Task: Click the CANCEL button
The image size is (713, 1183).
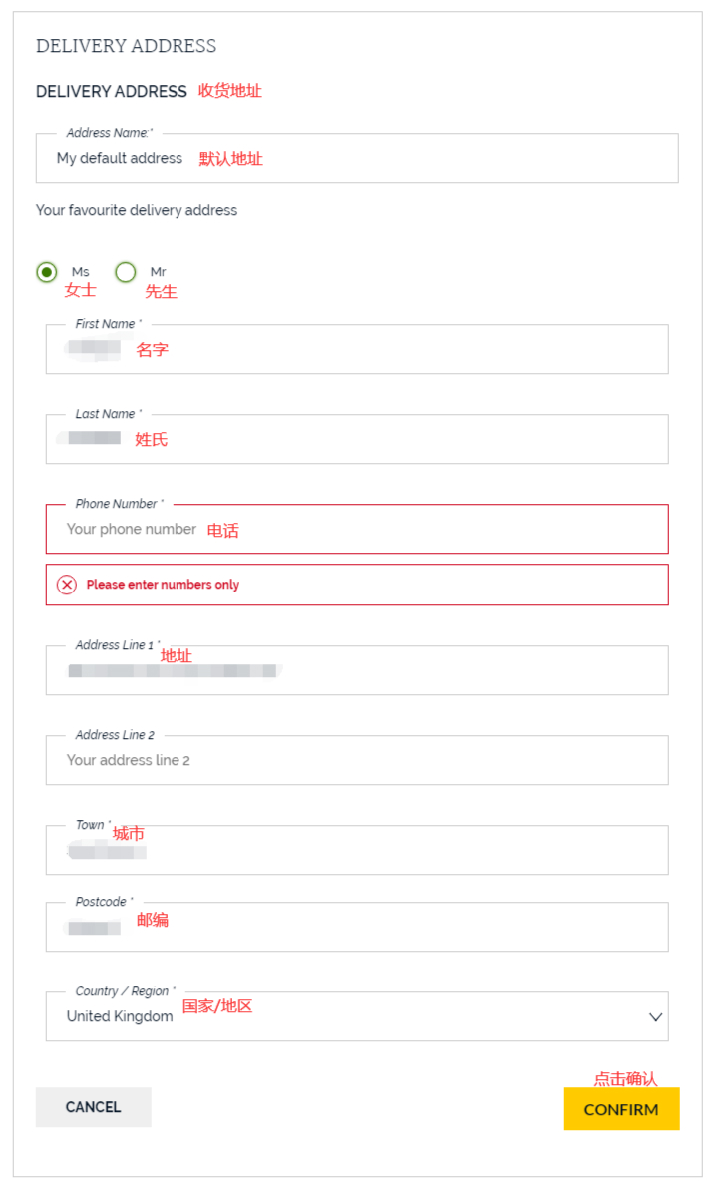Action: click(x=93, y=1107)
